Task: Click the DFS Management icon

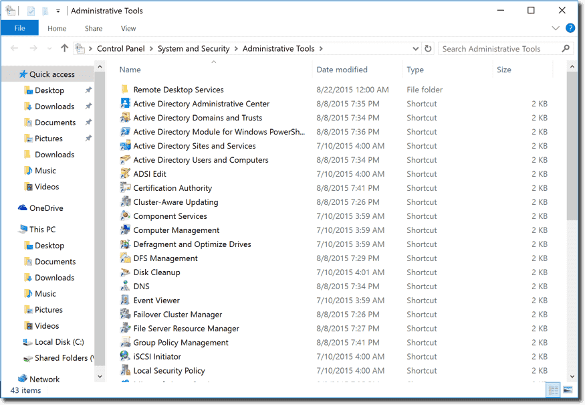Action: pos(125,258)
